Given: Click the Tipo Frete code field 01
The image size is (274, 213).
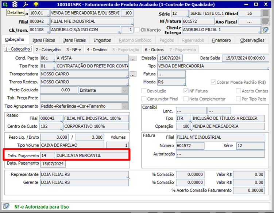Looking at the screenshot, I should coord(47,66).
